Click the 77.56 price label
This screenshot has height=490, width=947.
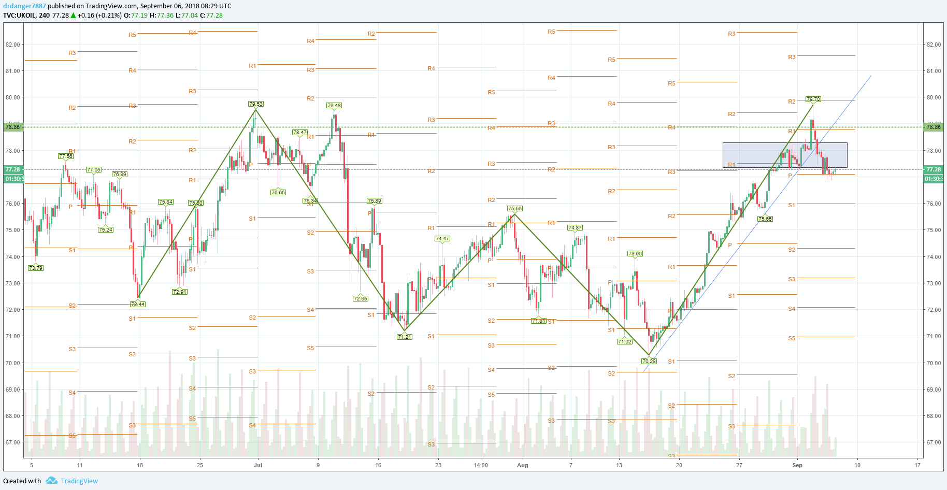click(x=66, y=156)
